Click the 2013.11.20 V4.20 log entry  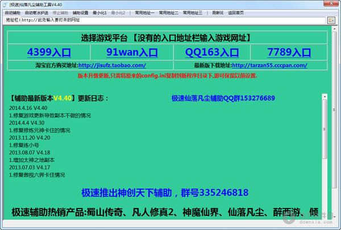[30, 137]
